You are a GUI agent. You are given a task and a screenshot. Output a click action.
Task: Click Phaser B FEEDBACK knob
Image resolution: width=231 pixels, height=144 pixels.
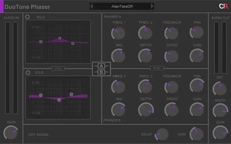[x=171, y=87]
